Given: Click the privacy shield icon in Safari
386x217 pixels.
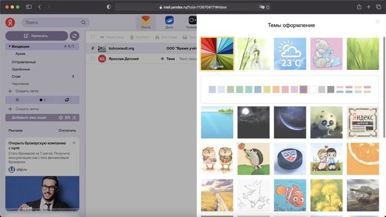Looking at the screenshot, I should click(109, 7).
